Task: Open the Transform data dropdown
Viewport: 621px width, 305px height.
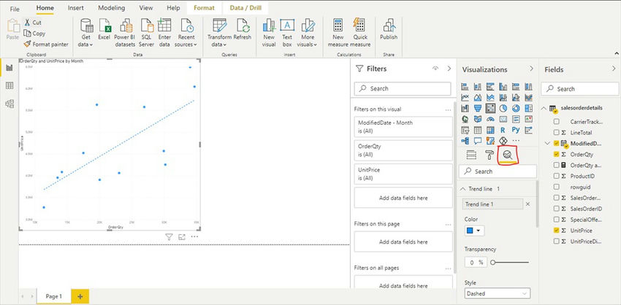Action: [219, 33]
